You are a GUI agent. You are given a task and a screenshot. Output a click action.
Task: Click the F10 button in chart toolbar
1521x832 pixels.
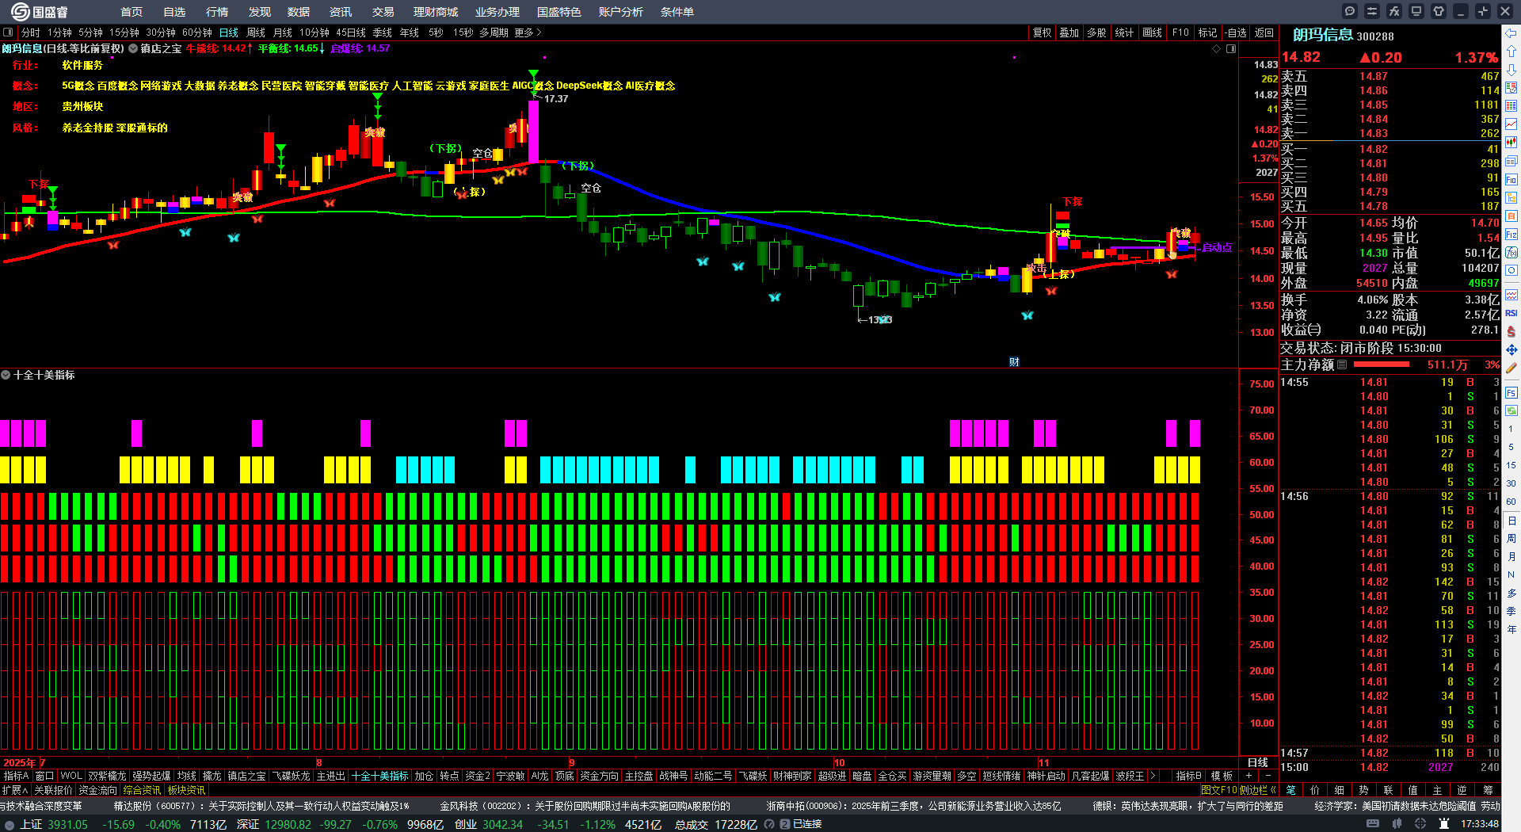1180,32
